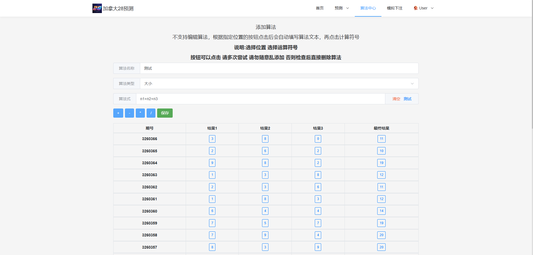Insert the minus operator button
The width and height of the screenshot is (533, 255).
[129, 113]
